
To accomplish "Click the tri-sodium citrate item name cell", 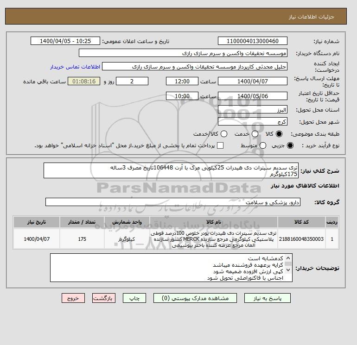I will click(214, 239).
